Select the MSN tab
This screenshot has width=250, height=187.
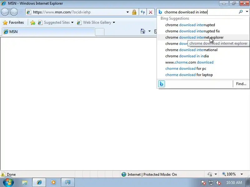[x=48, y=32]
